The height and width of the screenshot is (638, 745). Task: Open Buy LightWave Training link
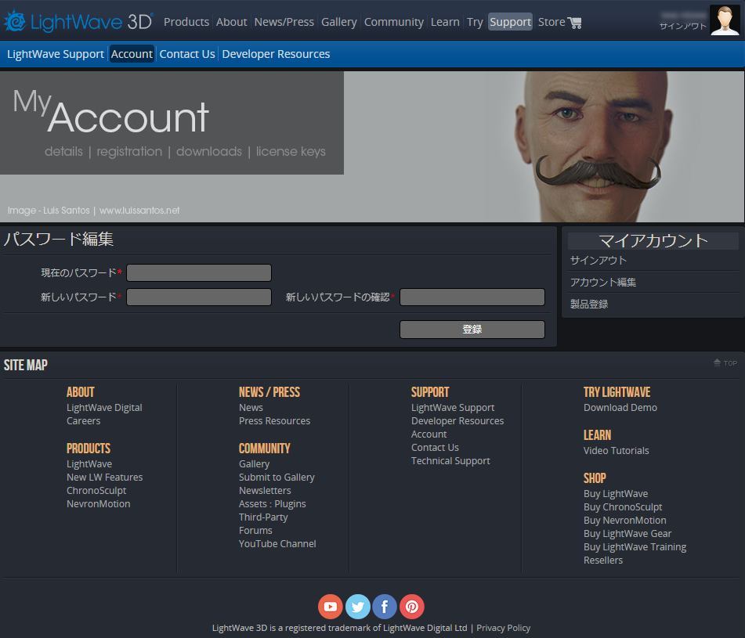point(635,547)
